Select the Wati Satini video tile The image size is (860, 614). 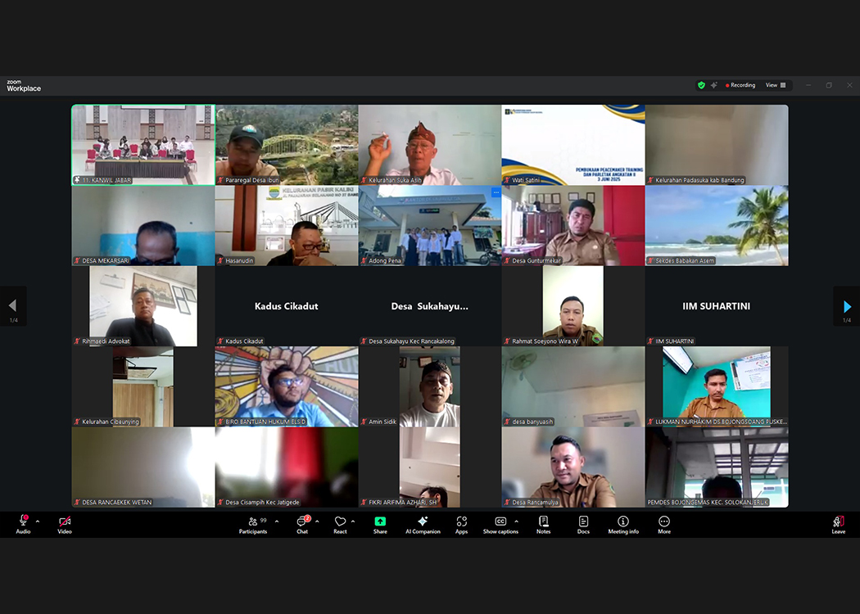[573, 144]
